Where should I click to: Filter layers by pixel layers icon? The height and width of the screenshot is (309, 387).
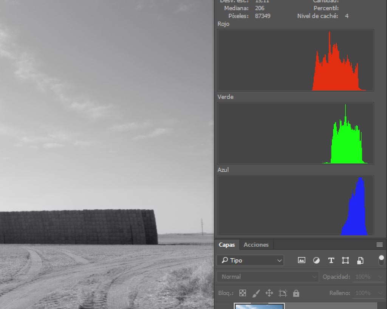pyautogui.click(x=301, y=260)
